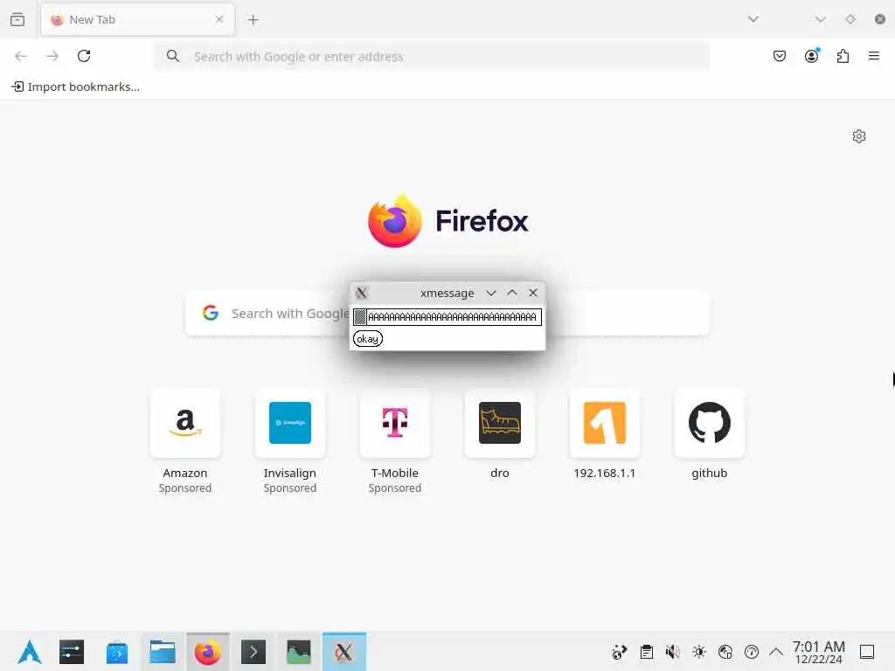Screen dimensions: 895x671
Task: Open Discover software center in taskbar
Action: tap(117, 652)
